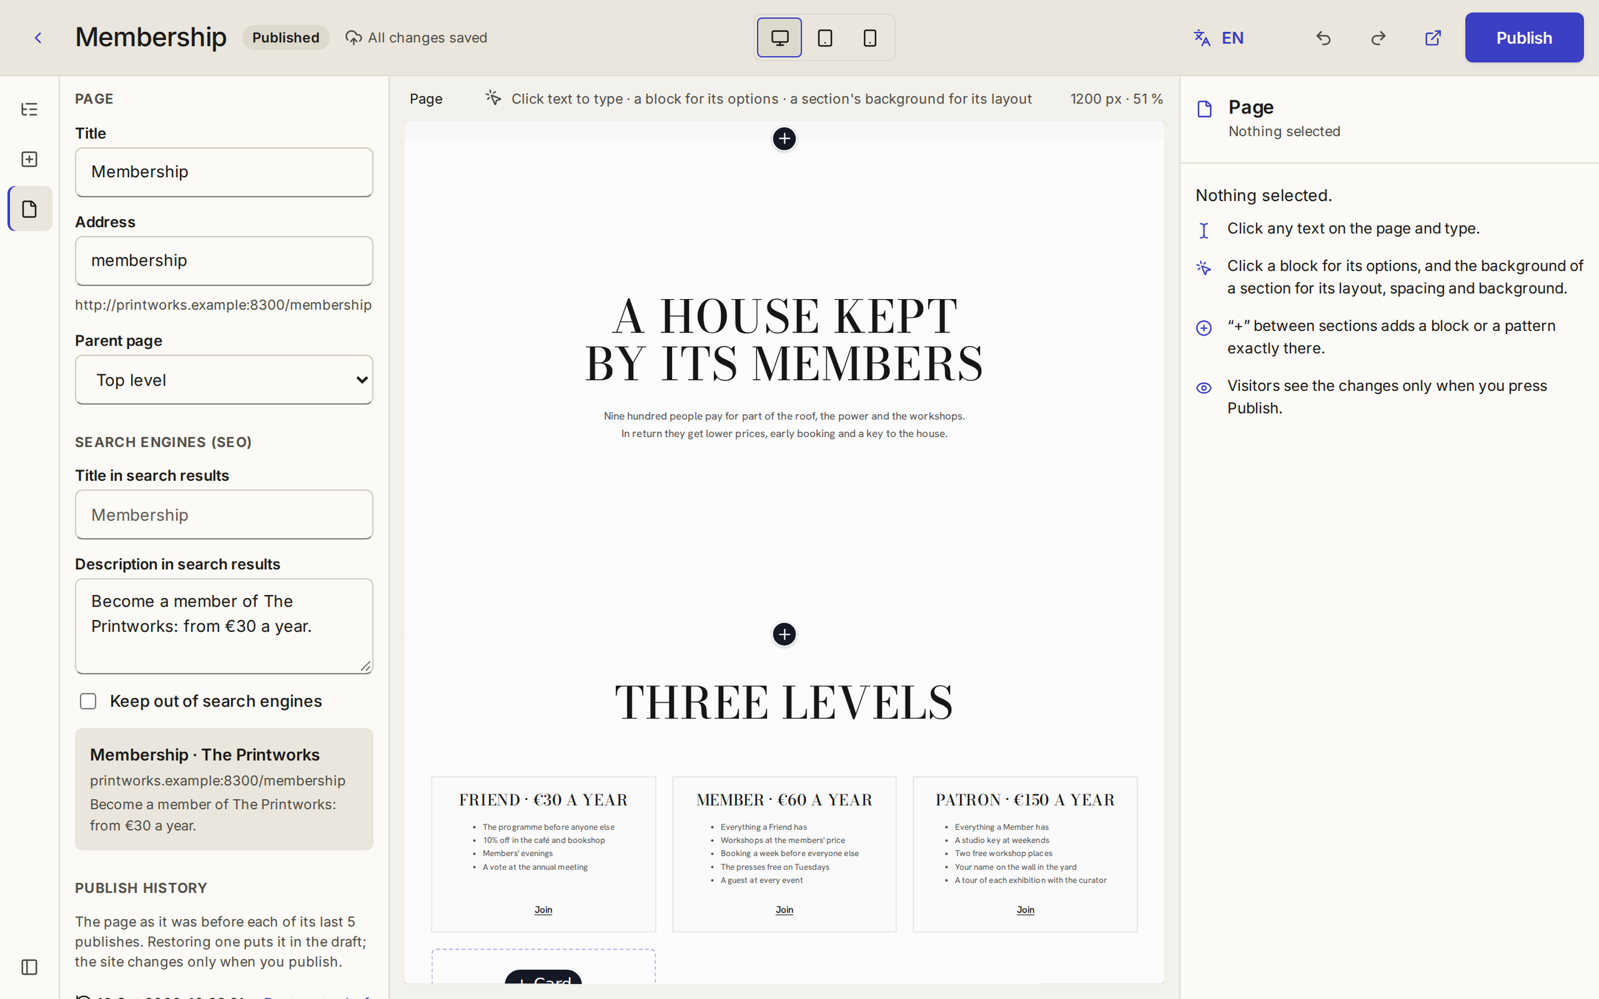
Task: Click the membership URL text under Address
Action: tap(223, 305)
